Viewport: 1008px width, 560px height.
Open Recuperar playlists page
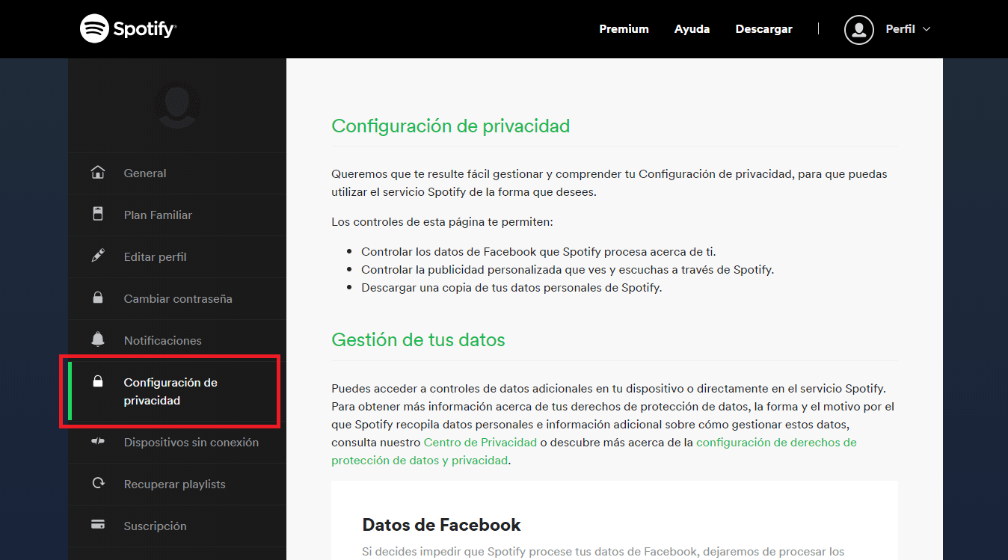click(x=174, y=484)
